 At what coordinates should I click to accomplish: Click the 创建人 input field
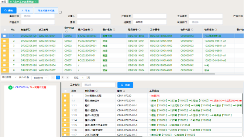pos(94,16)
